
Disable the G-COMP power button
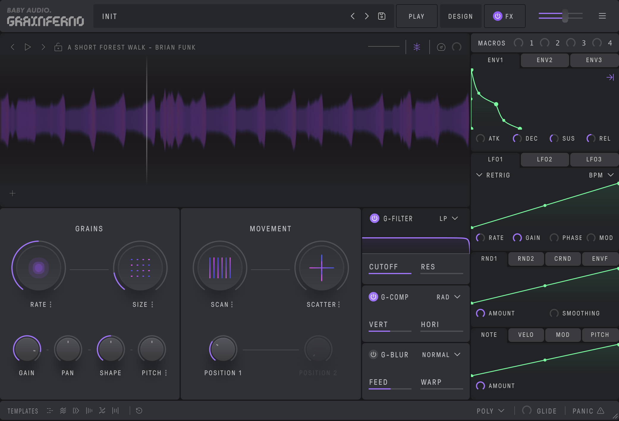(373, 297)
